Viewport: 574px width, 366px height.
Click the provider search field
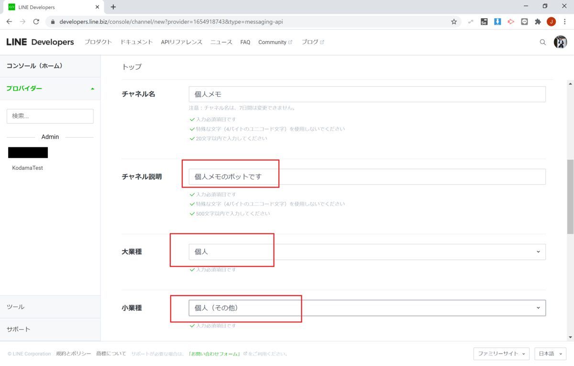pos(50,116)
